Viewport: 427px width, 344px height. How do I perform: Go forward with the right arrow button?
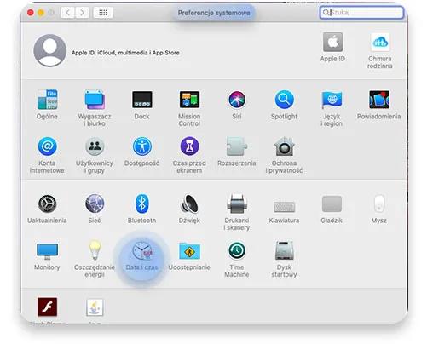tap(82, 13)
